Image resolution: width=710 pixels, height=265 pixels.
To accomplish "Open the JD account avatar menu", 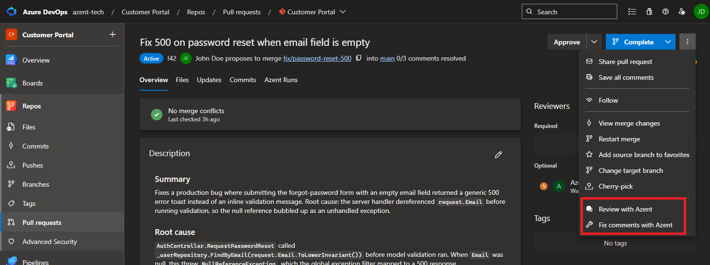I will pos(701,11).
